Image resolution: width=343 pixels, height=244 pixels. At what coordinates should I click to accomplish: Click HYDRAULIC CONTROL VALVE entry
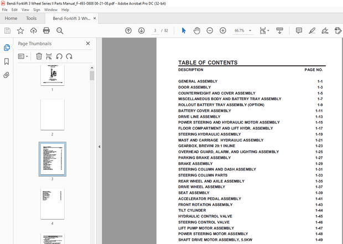[205, 216]
